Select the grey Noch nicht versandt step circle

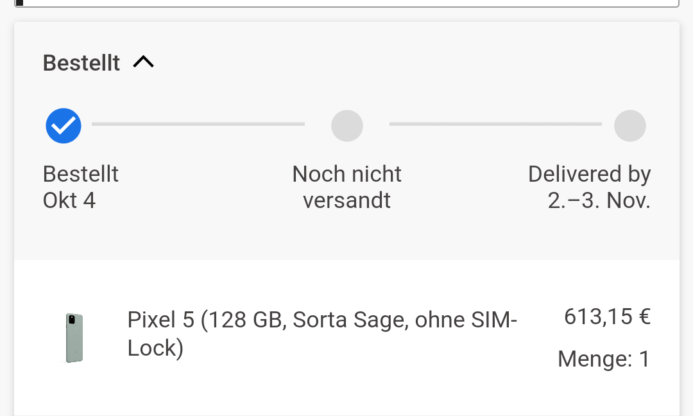[347, 126]
